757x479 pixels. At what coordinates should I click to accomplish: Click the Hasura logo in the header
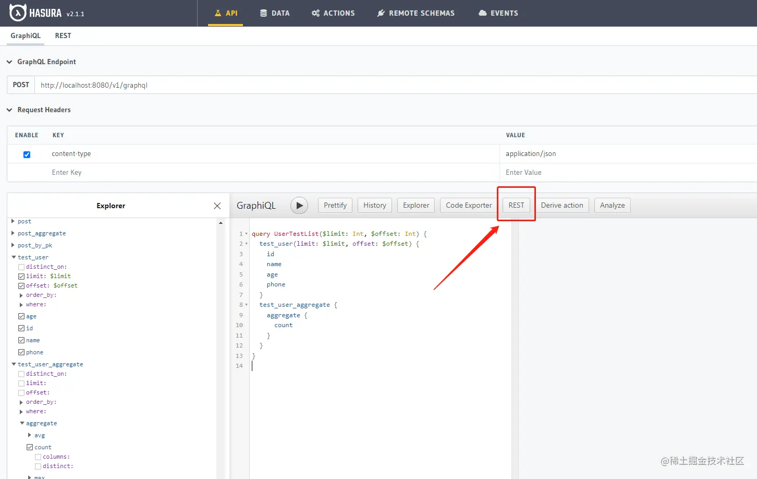(x=35, y=13)
